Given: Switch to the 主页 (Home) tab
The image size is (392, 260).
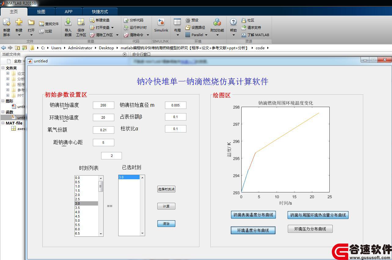Looking at the screenshot, I should 14,12.
